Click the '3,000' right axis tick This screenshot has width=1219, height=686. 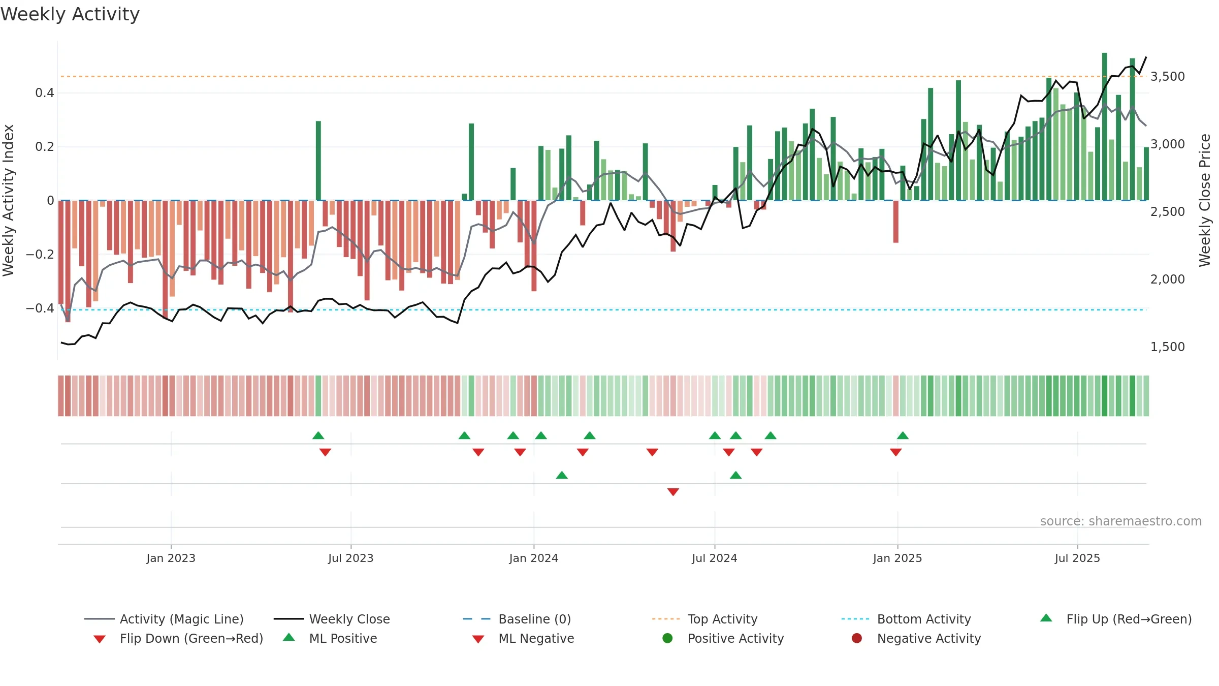(1168, 144)
